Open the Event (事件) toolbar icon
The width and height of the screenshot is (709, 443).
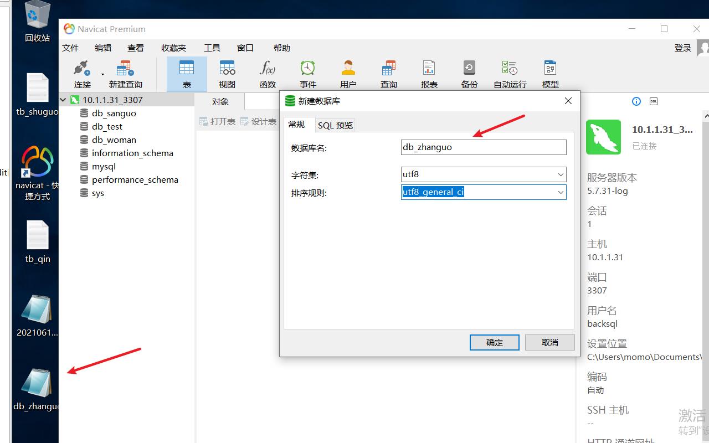[308, 74]
